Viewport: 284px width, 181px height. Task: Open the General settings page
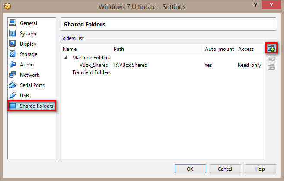click(32, 23)
